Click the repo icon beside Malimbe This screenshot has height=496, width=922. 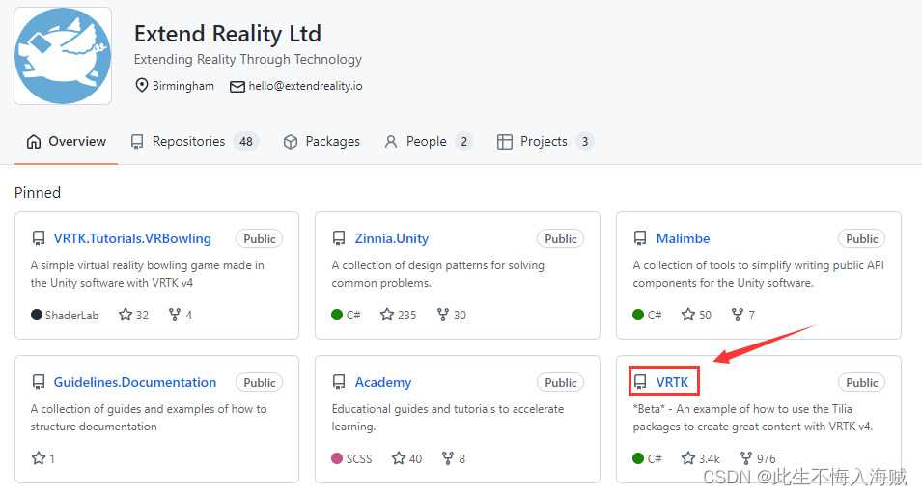pyautogui.click(x=640, y=238)
